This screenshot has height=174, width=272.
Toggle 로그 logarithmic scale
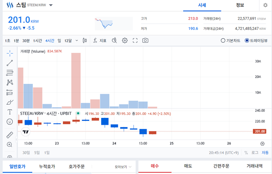255,153
